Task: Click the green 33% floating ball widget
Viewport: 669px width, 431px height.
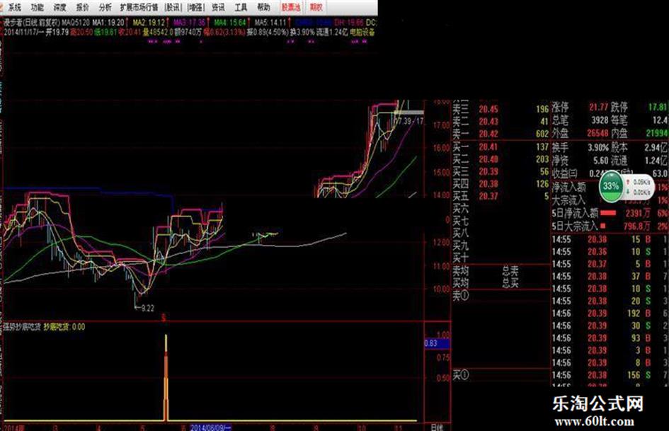Action: point(611,186)
